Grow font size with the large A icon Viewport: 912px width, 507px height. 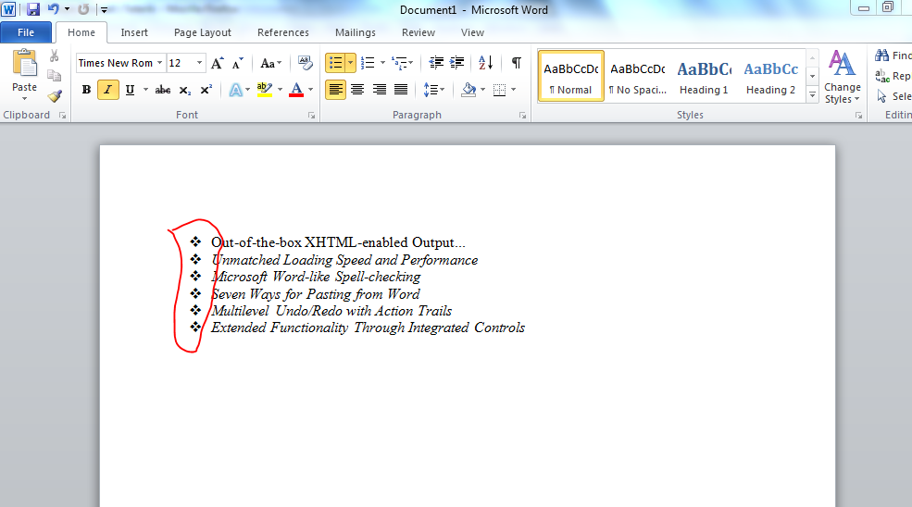coord(217,63)
